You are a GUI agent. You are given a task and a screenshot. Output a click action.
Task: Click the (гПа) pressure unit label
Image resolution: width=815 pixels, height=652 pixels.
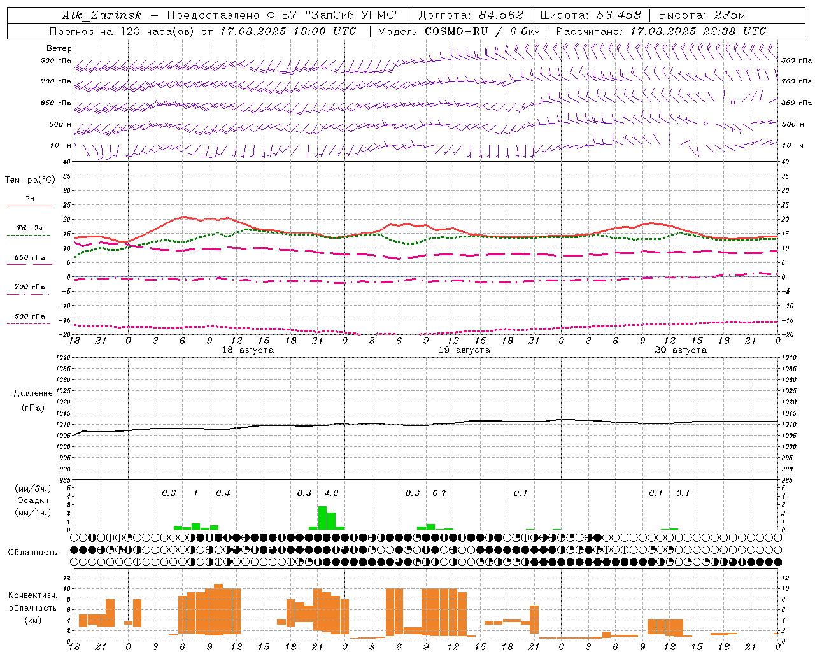[x=33, y=407]
